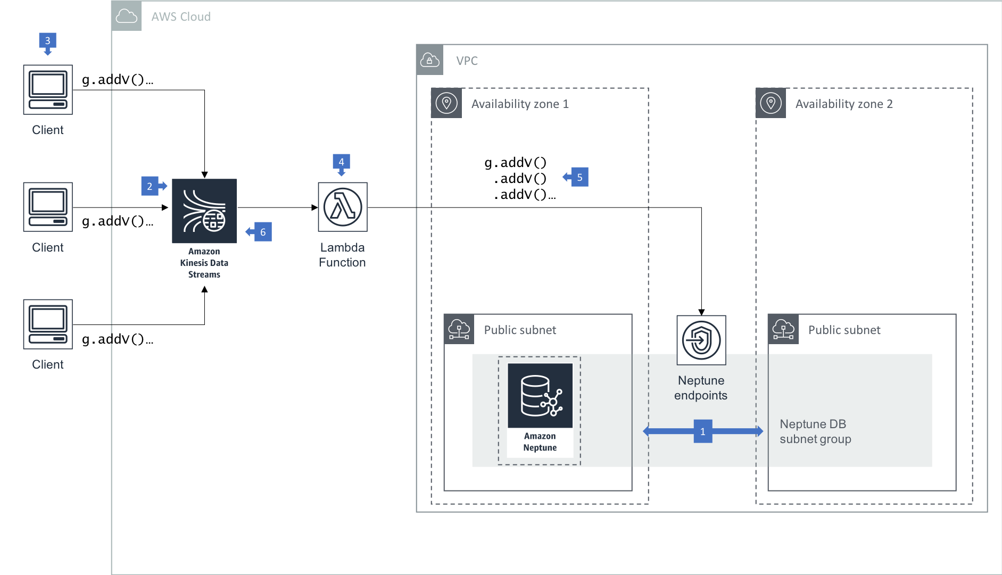
Task: Click the Amazon Kinesis Data Streams icon
Action: 204,211
